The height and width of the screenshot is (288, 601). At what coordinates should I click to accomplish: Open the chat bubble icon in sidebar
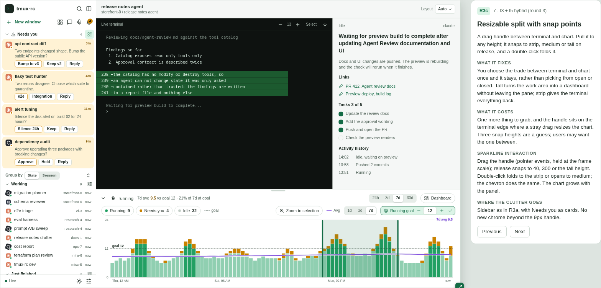point(70,22)
